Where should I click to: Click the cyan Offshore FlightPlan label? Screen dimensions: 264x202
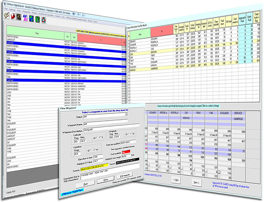72,192
